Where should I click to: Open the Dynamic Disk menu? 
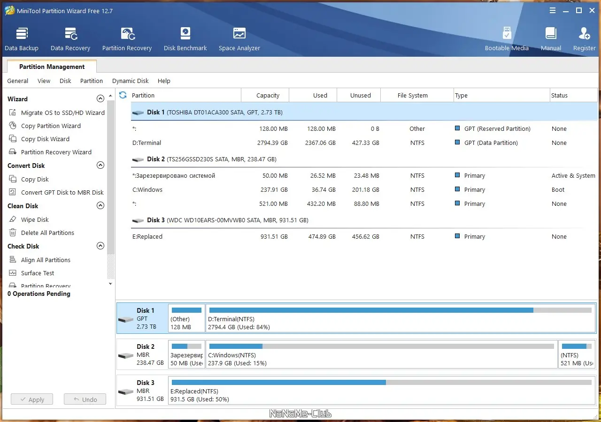tap(130, 81)
